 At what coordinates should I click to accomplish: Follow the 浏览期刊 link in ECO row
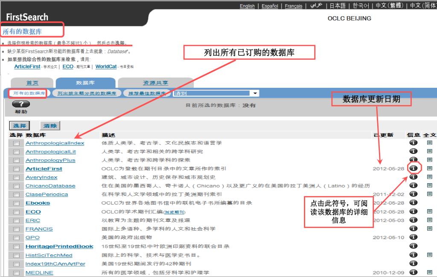pyautogui.click(x=174, y=212)
